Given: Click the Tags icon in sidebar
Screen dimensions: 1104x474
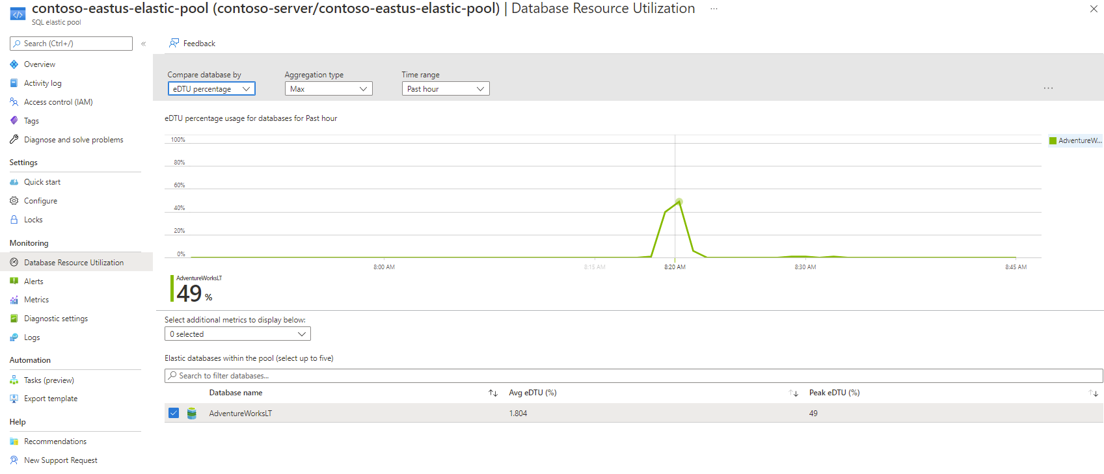Looking at the screenshot, I should point(14,121).
